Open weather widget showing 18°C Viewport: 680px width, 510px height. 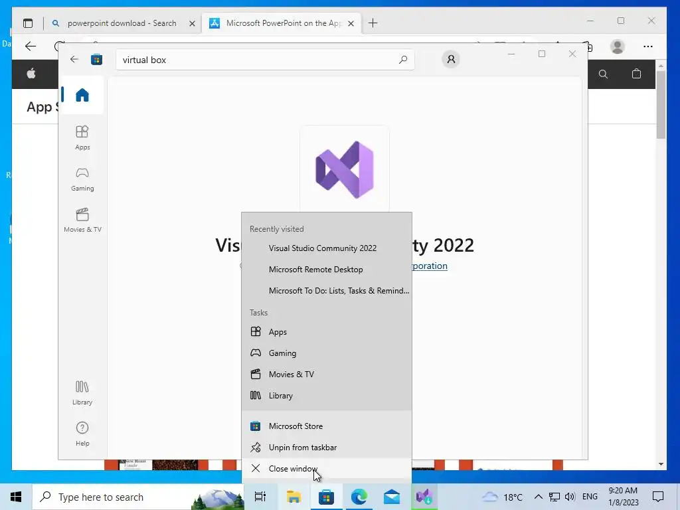pyautogui.click(x=502, y=497)
